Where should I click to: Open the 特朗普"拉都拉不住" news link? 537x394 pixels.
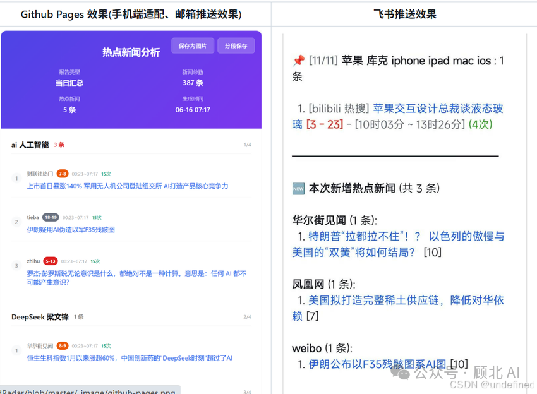398,244
